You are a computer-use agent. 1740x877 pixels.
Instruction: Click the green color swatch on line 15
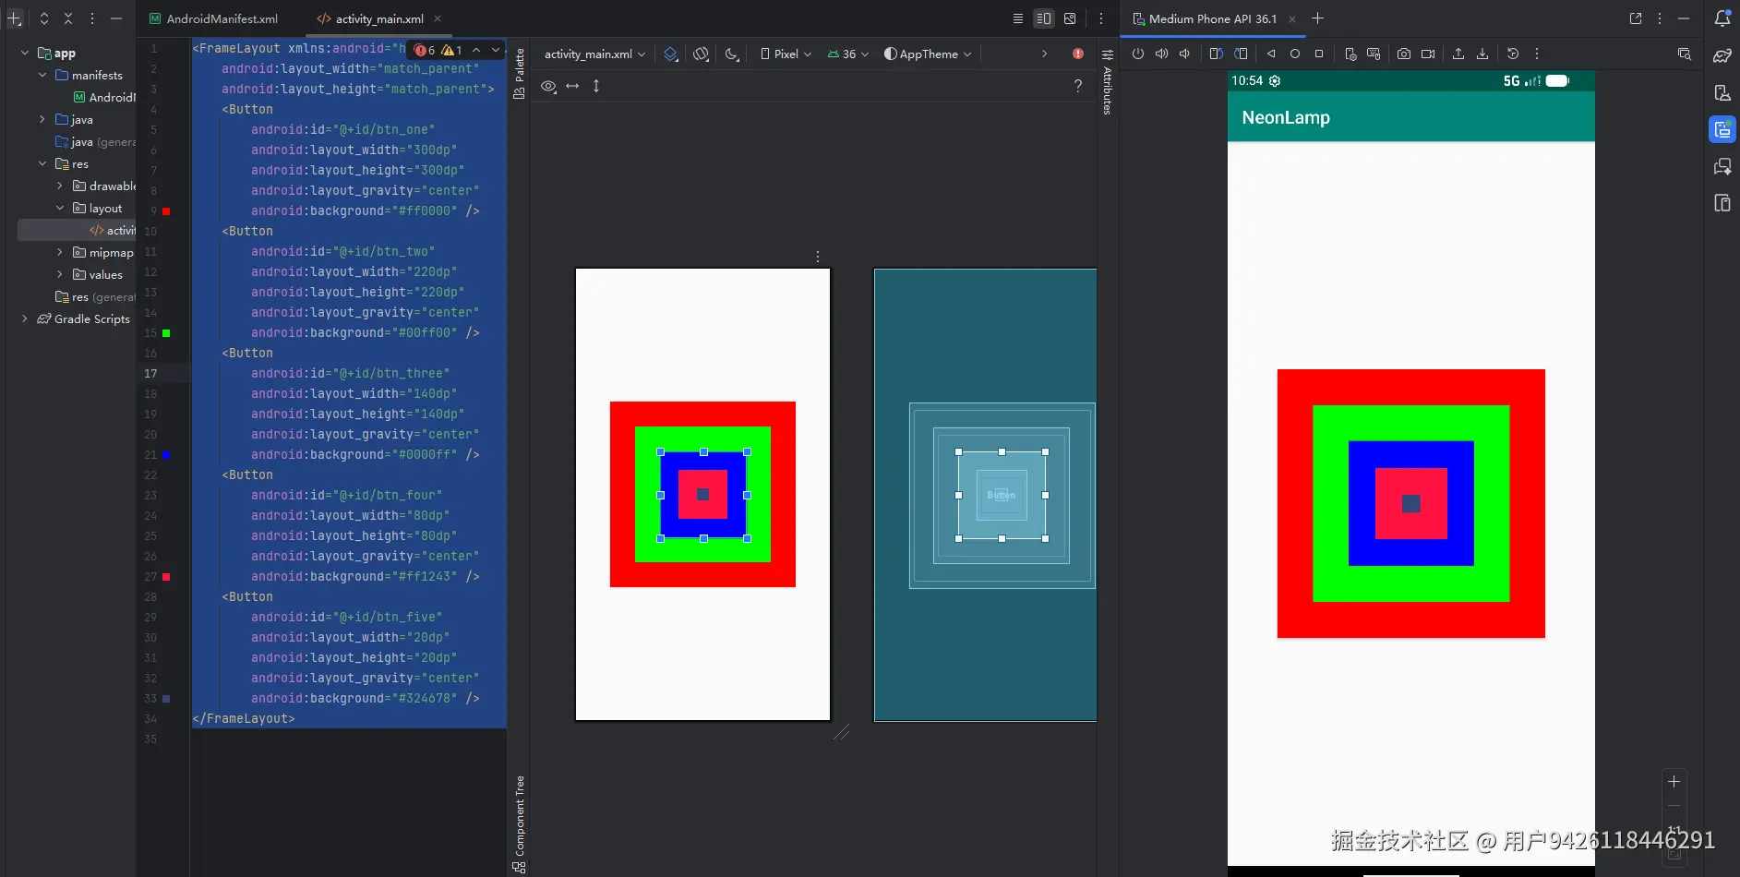[x=166, y=333]
